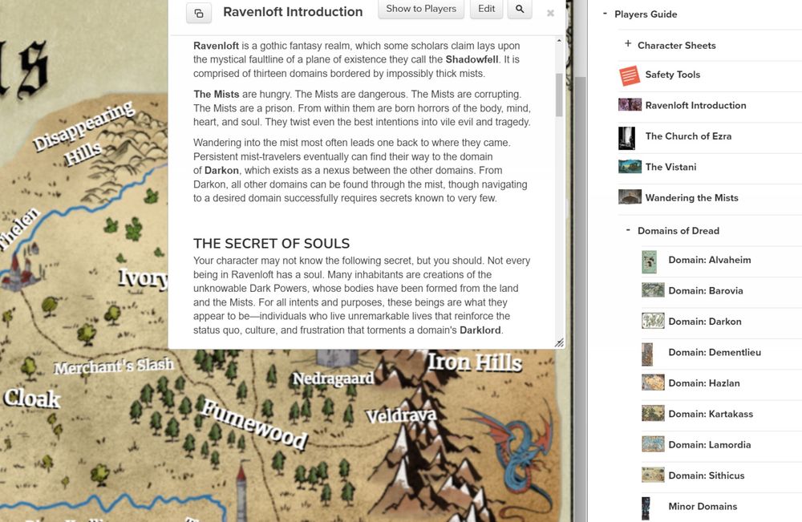The width and height of the screenshot is (802, 522).
Task: Select The Vistani journal entry
Action: (670, 167)
